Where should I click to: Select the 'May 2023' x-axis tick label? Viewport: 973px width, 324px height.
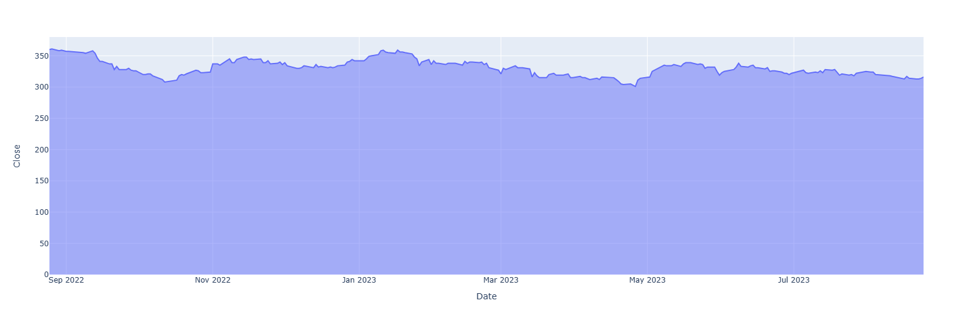pyautogui.click(x=647, y=280)
